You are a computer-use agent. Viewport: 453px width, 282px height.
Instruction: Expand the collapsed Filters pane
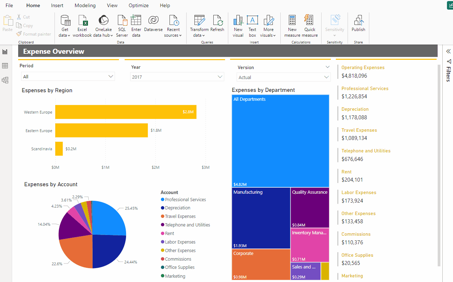coord(448,51)
